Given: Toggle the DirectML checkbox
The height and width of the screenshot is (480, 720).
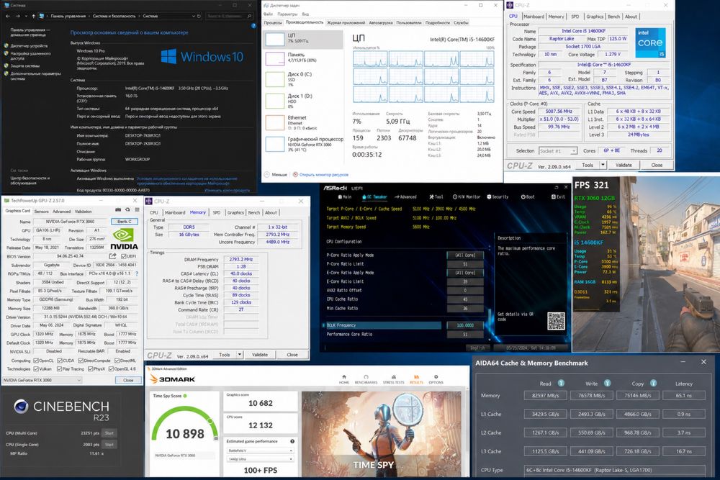Looking at the screenshot, I should click(117, 361).
